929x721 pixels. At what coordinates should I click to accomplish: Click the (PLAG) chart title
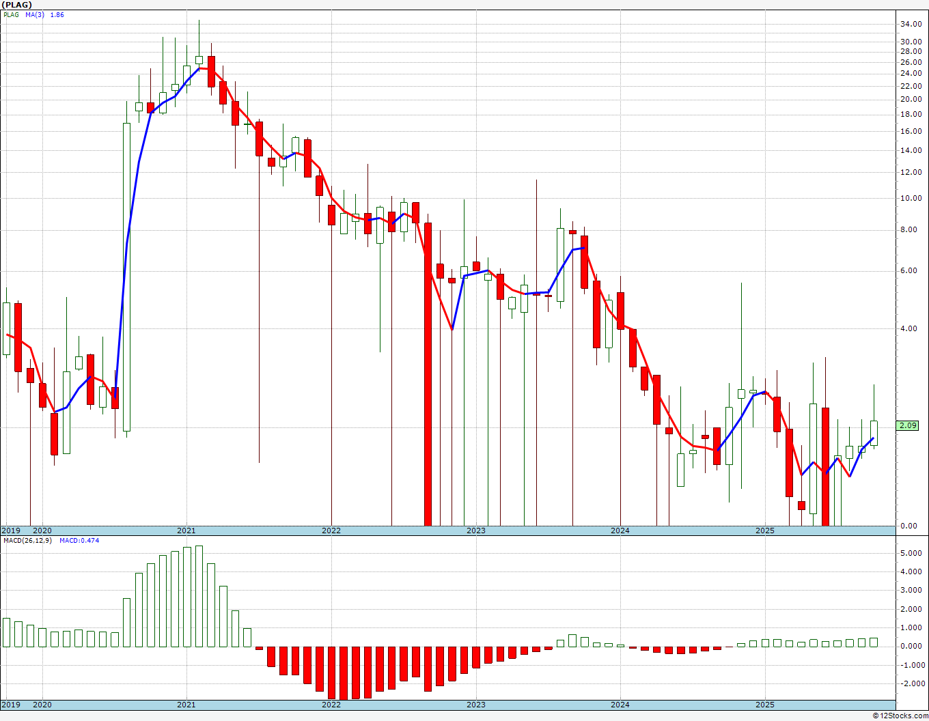pos(17,5)
